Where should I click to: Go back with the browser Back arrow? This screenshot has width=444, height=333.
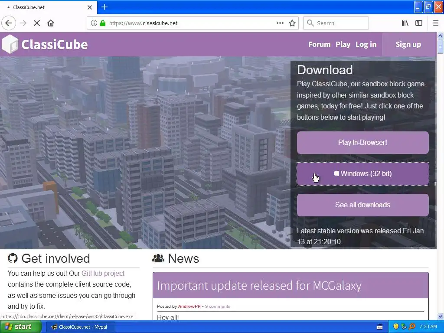tap(9, 23)
